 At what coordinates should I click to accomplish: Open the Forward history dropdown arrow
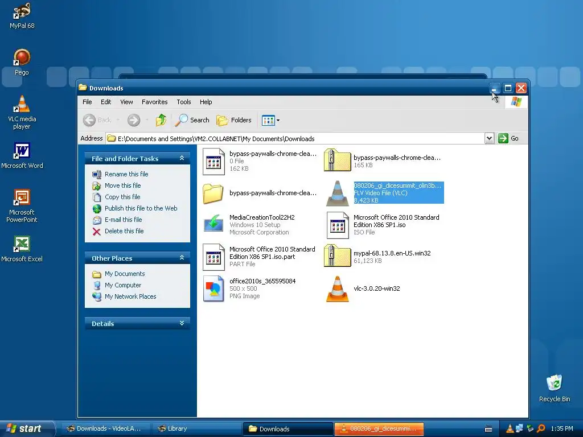147,120
